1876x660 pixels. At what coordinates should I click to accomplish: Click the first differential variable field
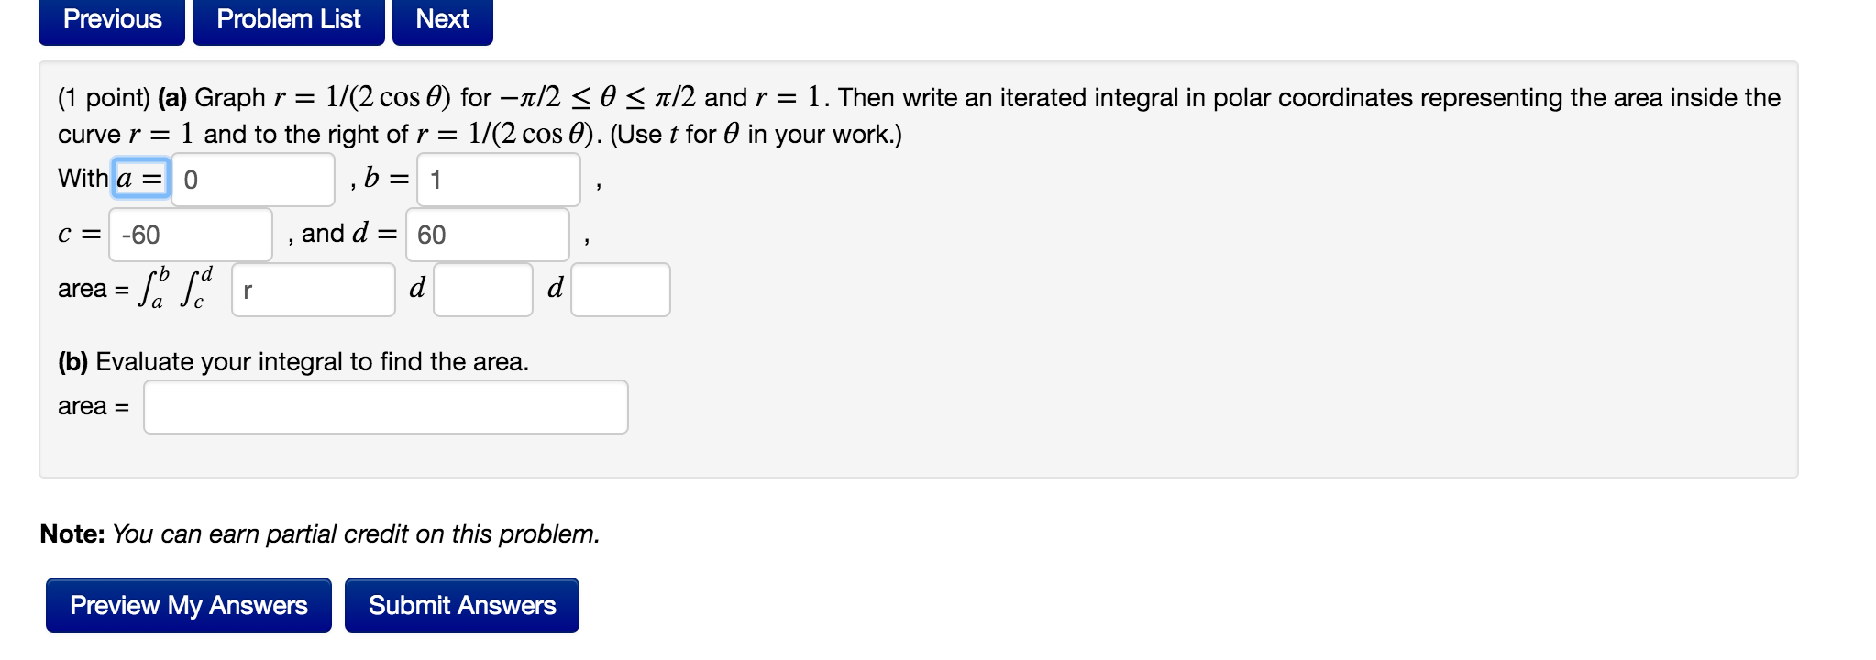482,290
